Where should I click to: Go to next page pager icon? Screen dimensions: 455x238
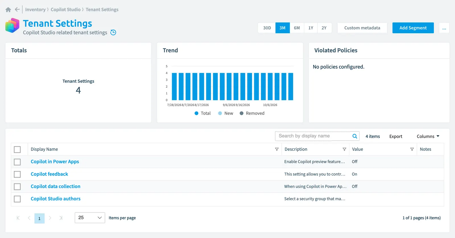pos(50,218)
